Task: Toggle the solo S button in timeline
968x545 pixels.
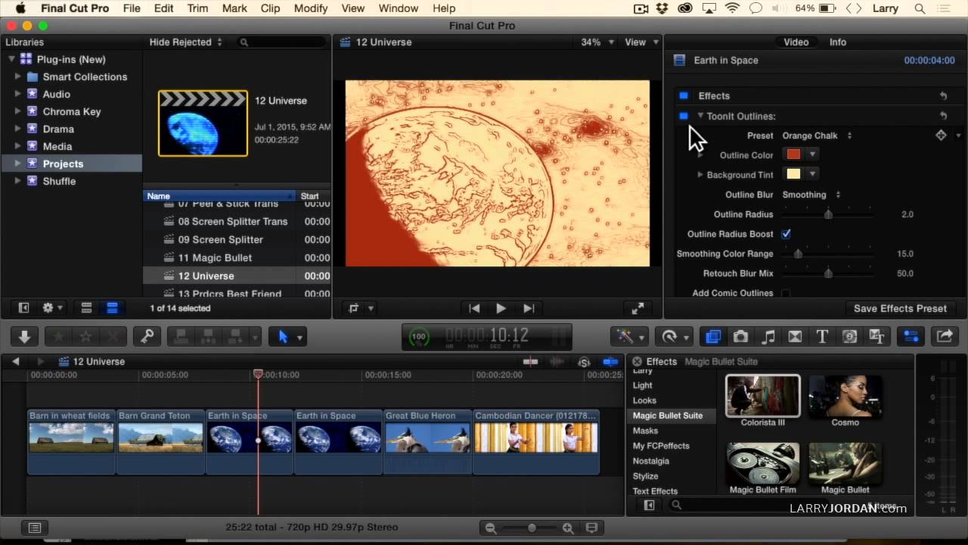Action: coord(584,362)
